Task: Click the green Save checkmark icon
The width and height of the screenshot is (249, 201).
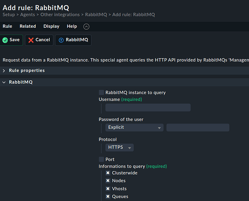Action: tap(5, 40)
